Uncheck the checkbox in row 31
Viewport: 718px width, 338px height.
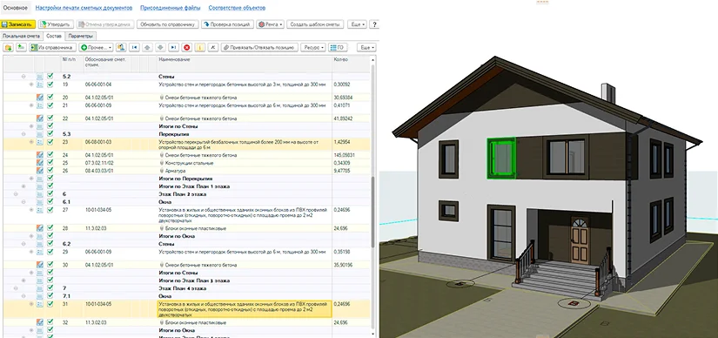point(50,304)
